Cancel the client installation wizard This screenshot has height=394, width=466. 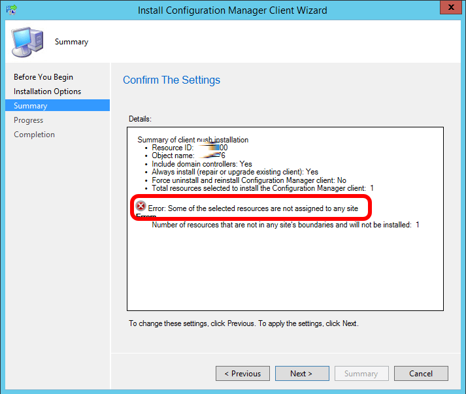tap(421, 374)
